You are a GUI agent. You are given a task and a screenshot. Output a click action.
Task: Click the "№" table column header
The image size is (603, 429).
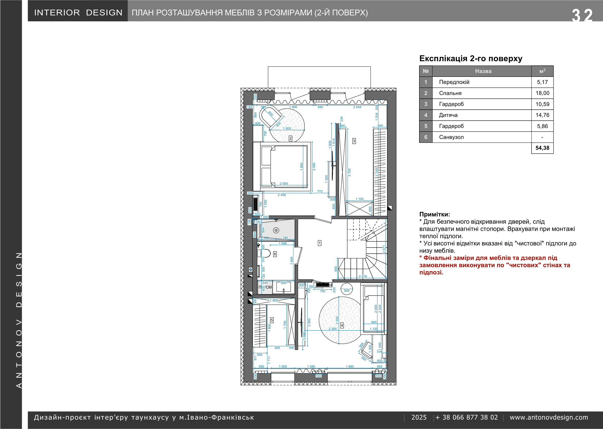pos(425,71)
